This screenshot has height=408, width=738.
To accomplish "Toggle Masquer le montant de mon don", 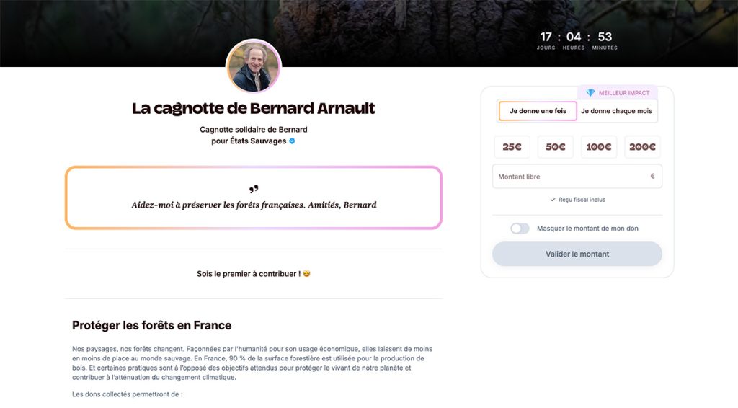I will (520, 229).
